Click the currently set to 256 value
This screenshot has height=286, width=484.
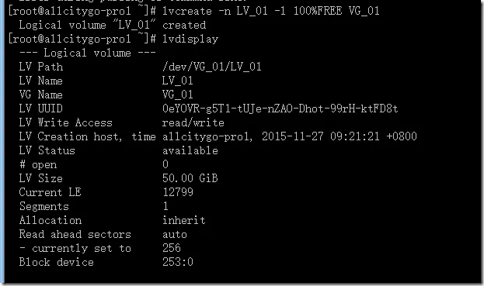pos(172,248)
